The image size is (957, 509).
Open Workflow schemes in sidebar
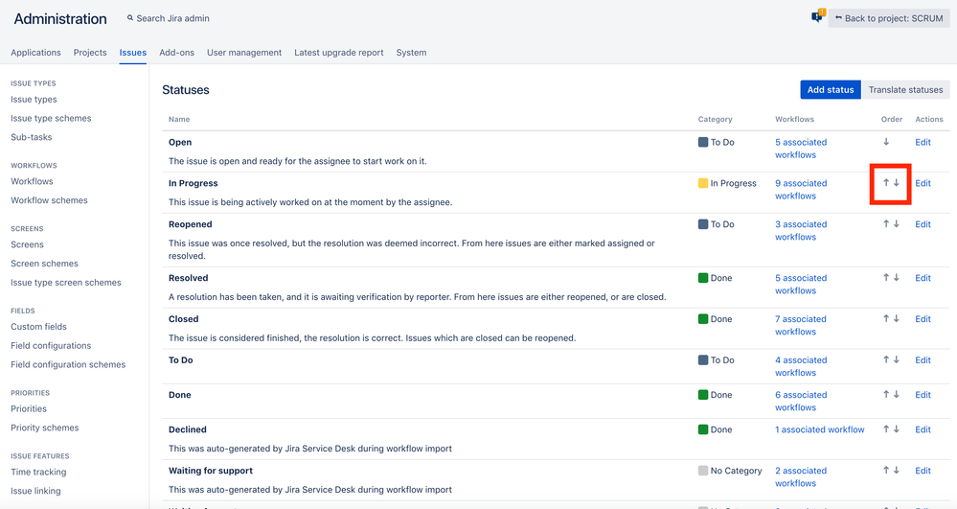49,200
